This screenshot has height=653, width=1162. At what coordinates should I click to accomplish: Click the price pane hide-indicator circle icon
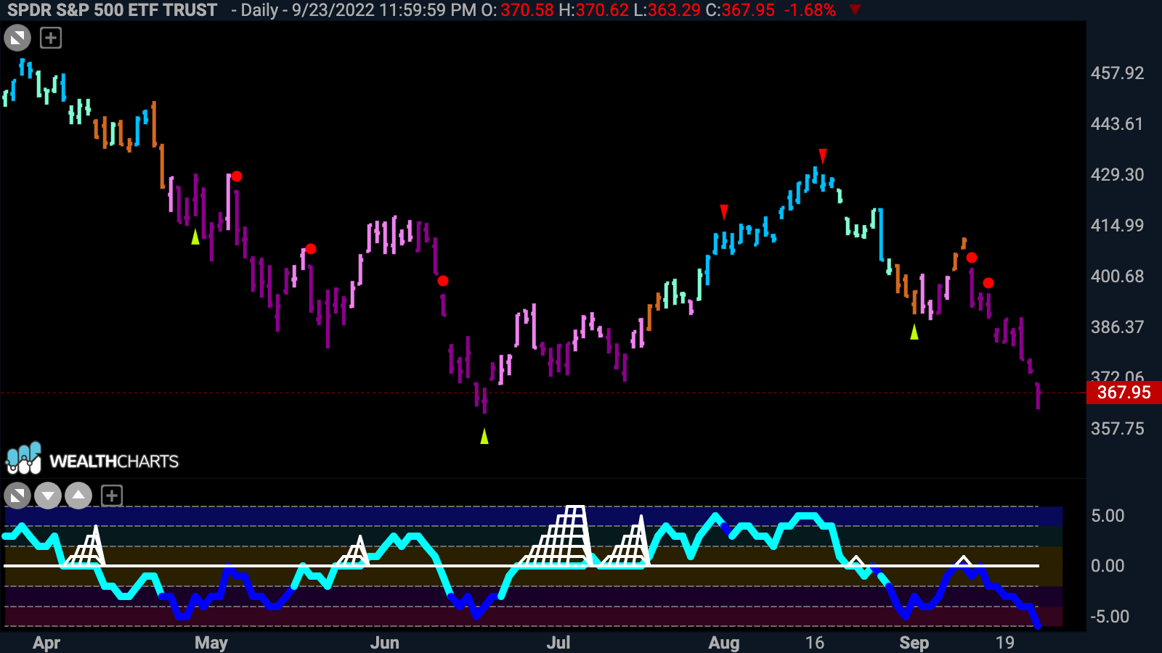(x=17, y=38)
